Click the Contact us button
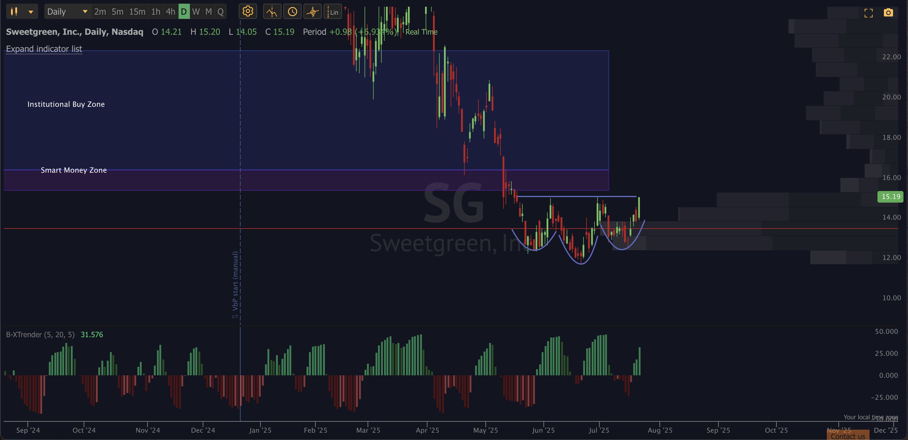Image resolution: width=908 pixels, height=440 pixels. pos(848,436)
